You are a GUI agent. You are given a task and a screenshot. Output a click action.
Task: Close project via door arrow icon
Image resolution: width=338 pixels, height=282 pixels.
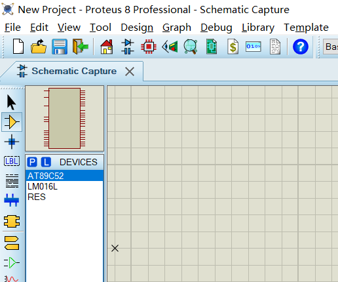tap(81, 47)
